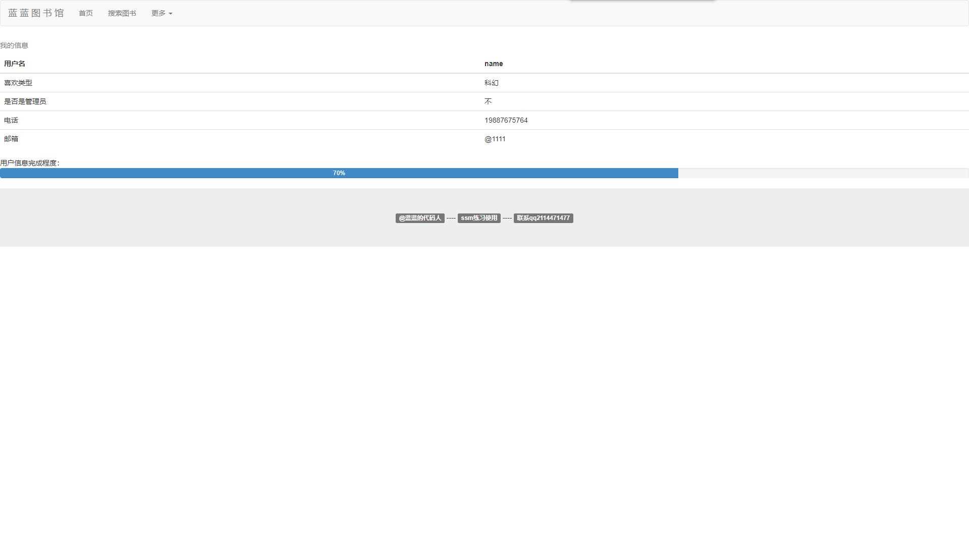Click the @蓝蓝的代码人 footer badge
Screen dimensions: 969x545
click(x=420, y=218)
